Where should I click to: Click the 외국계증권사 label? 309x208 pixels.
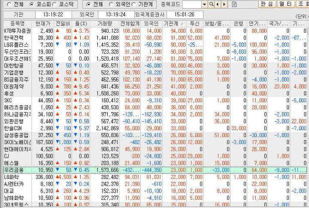click(150, 15)
